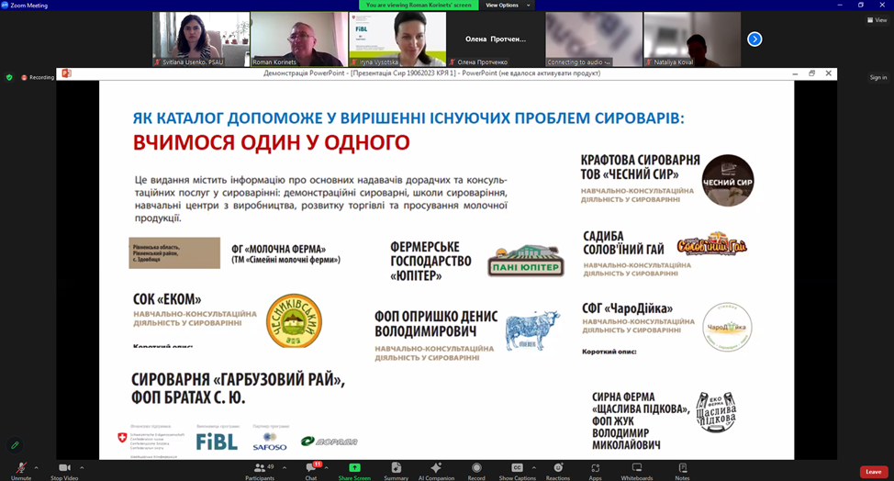Click the green annotate pencil icon
This screenshot has height=481, width=894.
point(15,445)
